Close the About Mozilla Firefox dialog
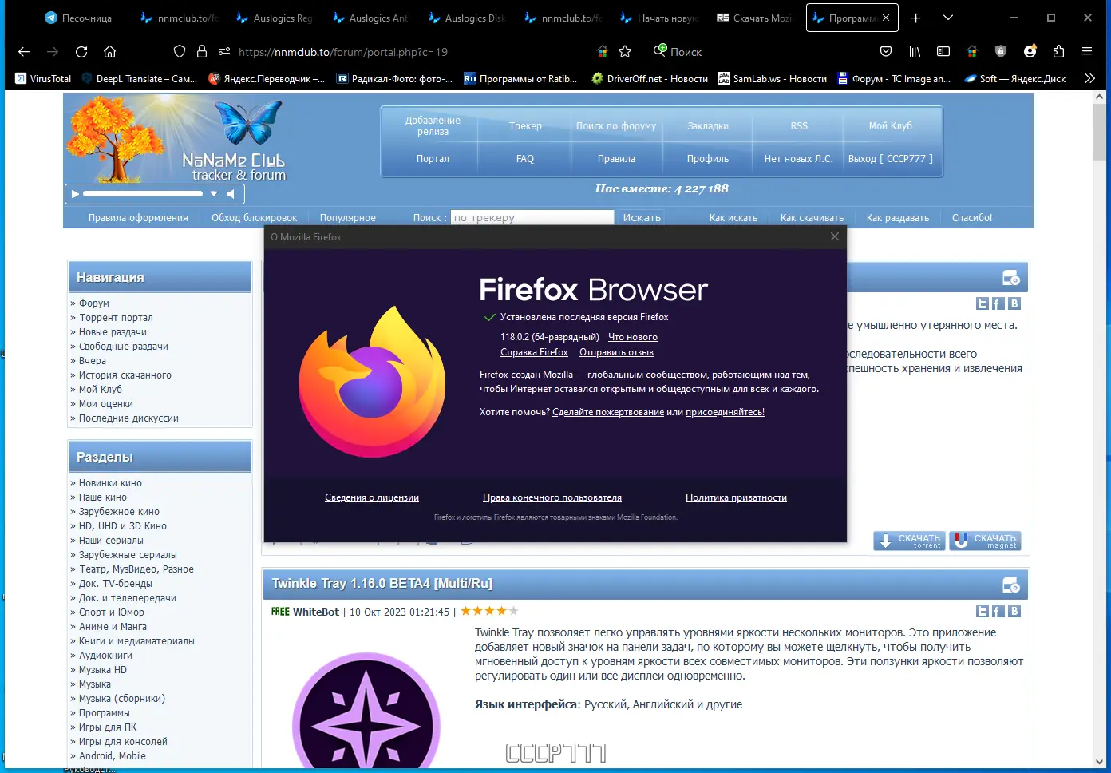The height and width of the screenshot is (773, 1111). [x=835, y=236]
